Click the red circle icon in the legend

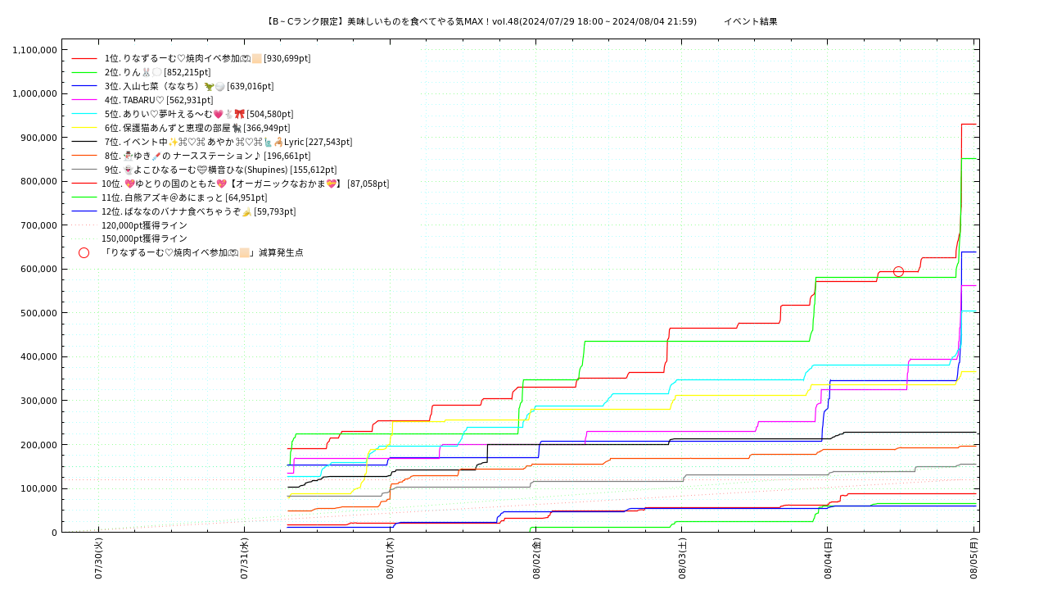(84, 252)
